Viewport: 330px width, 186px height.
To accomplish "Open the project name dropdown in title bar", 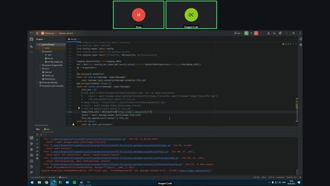I will click(48, 33).
